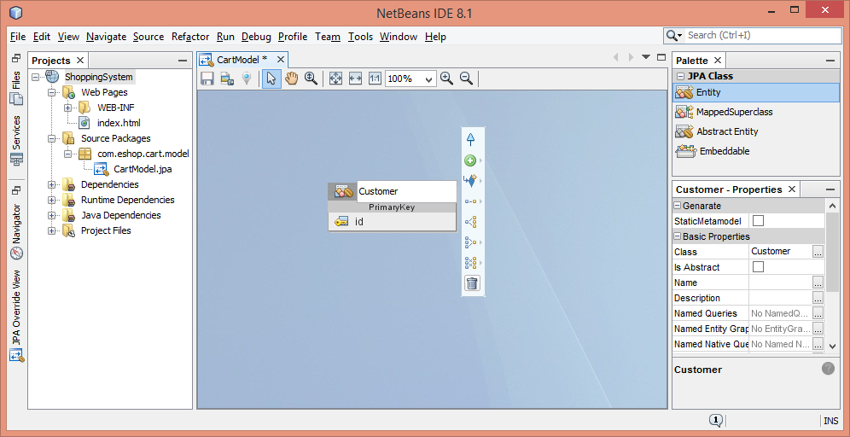Image resolution: width=850 pixels, height=437 pixels.
Task: Click the green add attribute icon
Action: click(469, 160)
